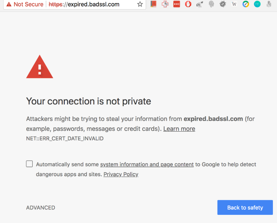The image size is (277, 223).
Task: Open system information and page content link
Action: coord(147,164)
